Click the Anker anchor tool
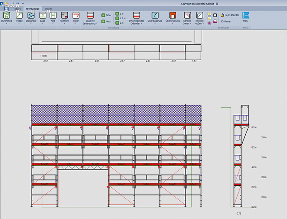 click(x=76, y=16)
